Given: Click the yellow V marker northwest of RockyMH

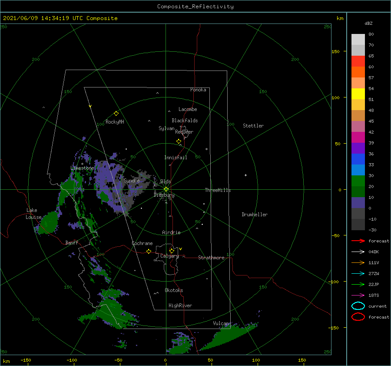Looking at the screenshot, I should pyautogui.click(x=90, y=106).
